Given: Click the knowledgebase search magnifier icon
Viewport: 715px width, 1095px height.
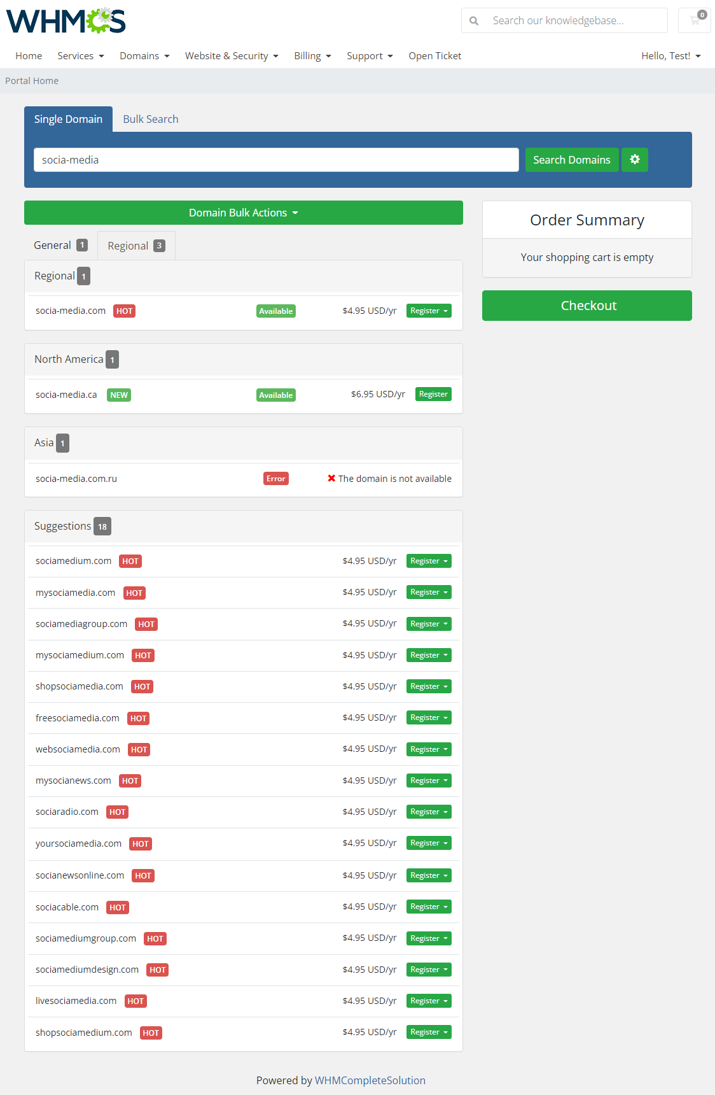Looking at the screenshot, I should tap(474, 21).
